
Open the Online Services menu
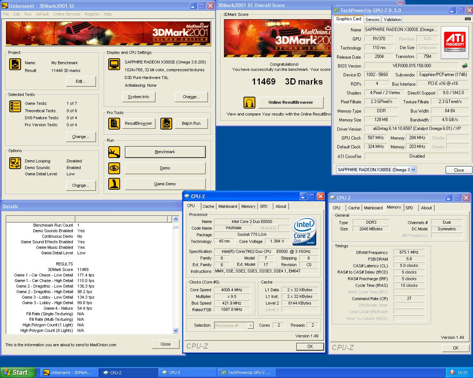(67, 14)
